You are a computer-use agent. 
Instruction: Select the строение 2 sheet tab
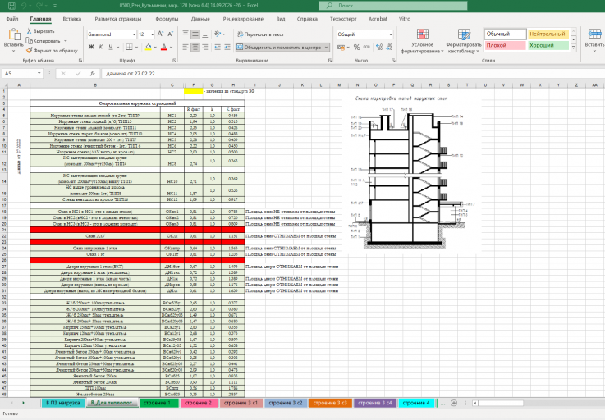pos(199,403)
